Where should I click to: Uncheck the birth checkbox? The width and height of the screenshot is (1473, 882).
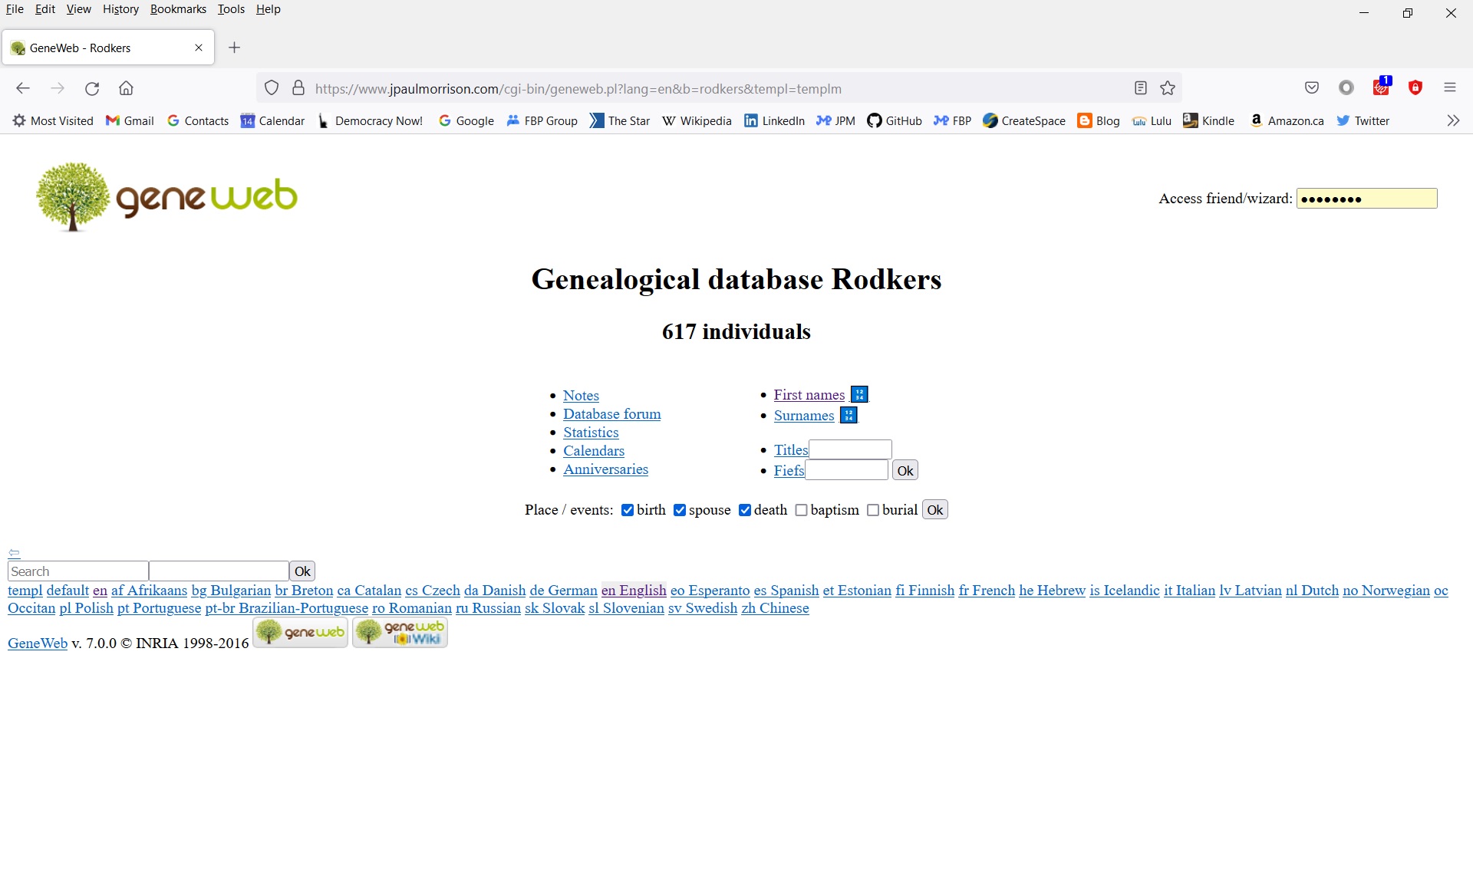click(628, 509)
